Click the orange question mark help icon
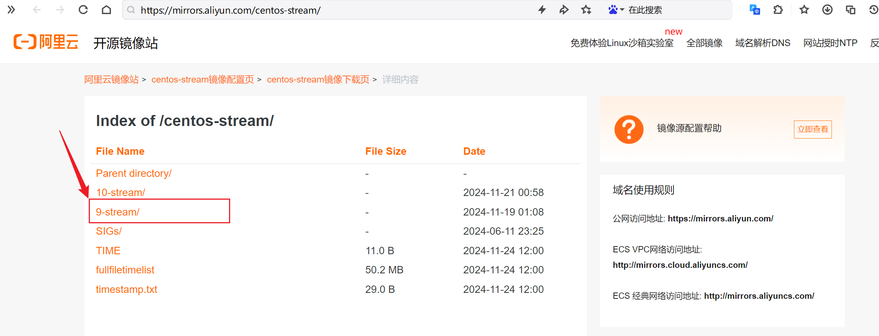Viewport: 879px width, 336px height. [x=629, y=129]
